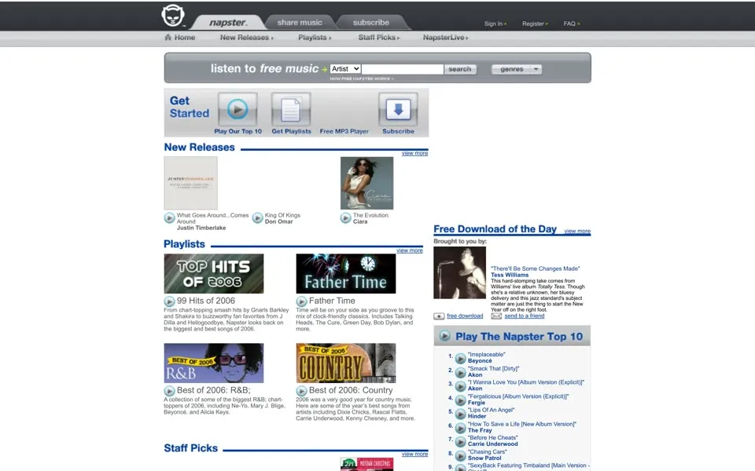The image size is (755, 471).
Task: Click the free download text link
Action: point(465,316)
